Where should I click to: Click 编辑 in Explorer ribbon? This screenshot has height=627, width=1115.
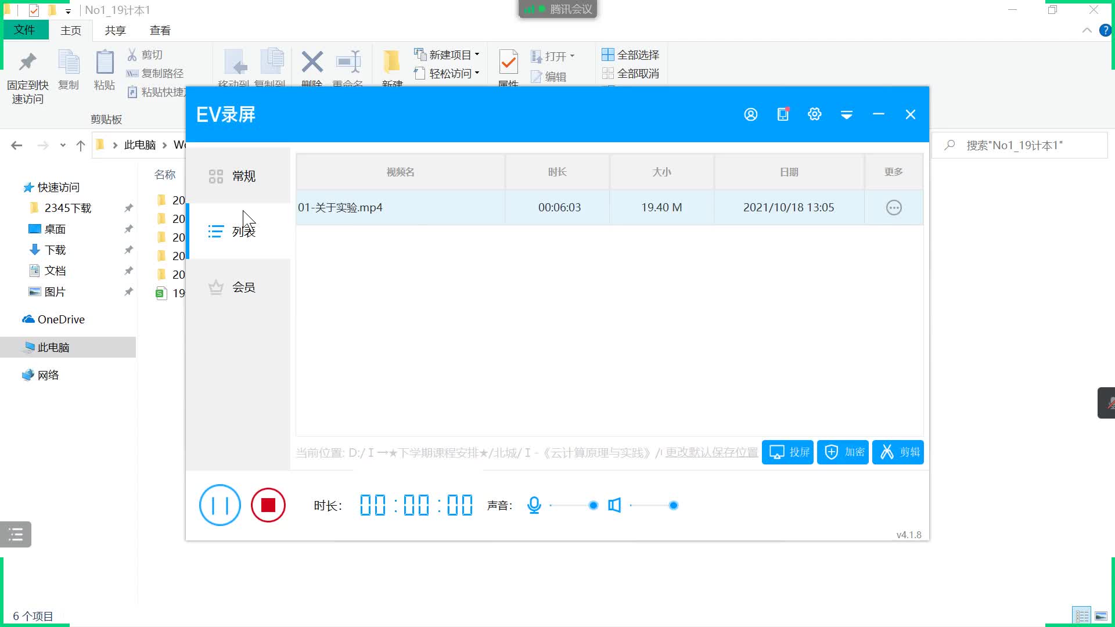(x=548, y=77)
